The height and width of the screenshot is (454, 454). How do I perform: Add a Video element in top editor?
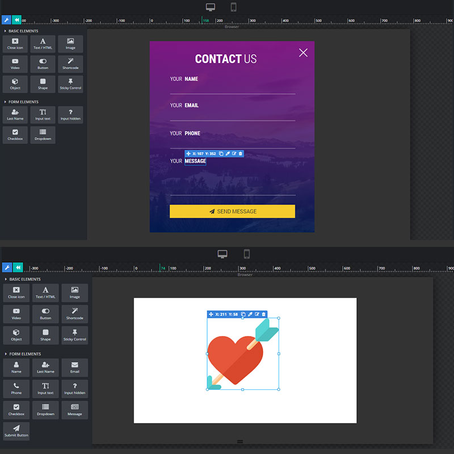coord(15,64)
